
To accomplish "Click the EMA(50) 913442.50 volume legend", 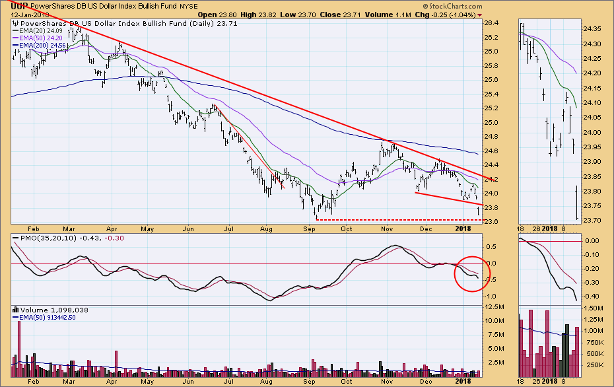I will [x=44, y=317].
